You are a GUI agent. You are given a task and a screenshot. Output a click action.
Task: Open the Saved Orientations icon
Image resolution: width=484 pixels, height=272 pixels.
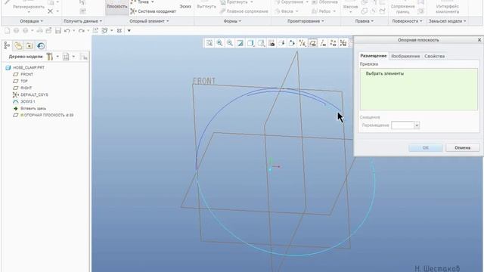[261, 43]
